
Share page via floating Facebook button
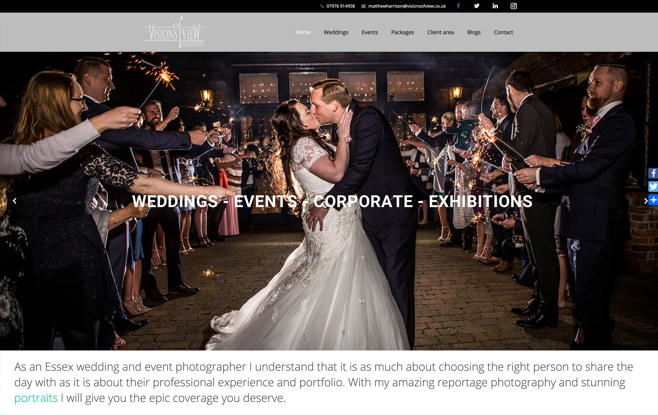pyautogui.click(x=653, y=173)
